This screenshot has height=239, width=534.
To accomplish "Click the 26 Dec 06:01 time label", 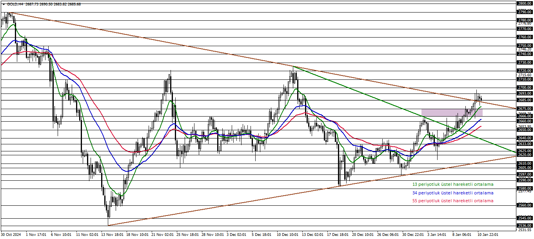I will pyautogui.click(x=389, y=235).
